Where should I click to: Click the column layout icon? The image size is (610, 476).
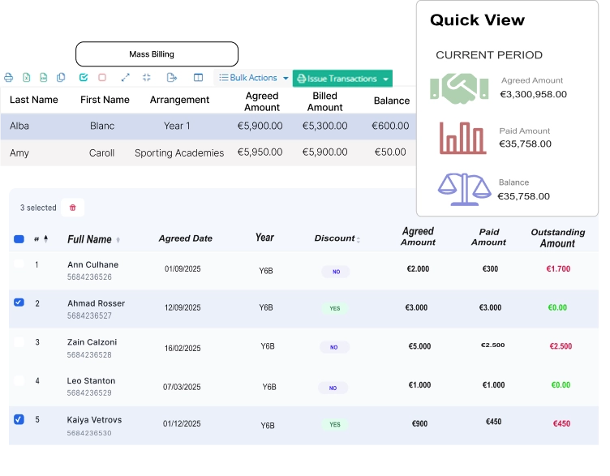[x=199, y=77]
